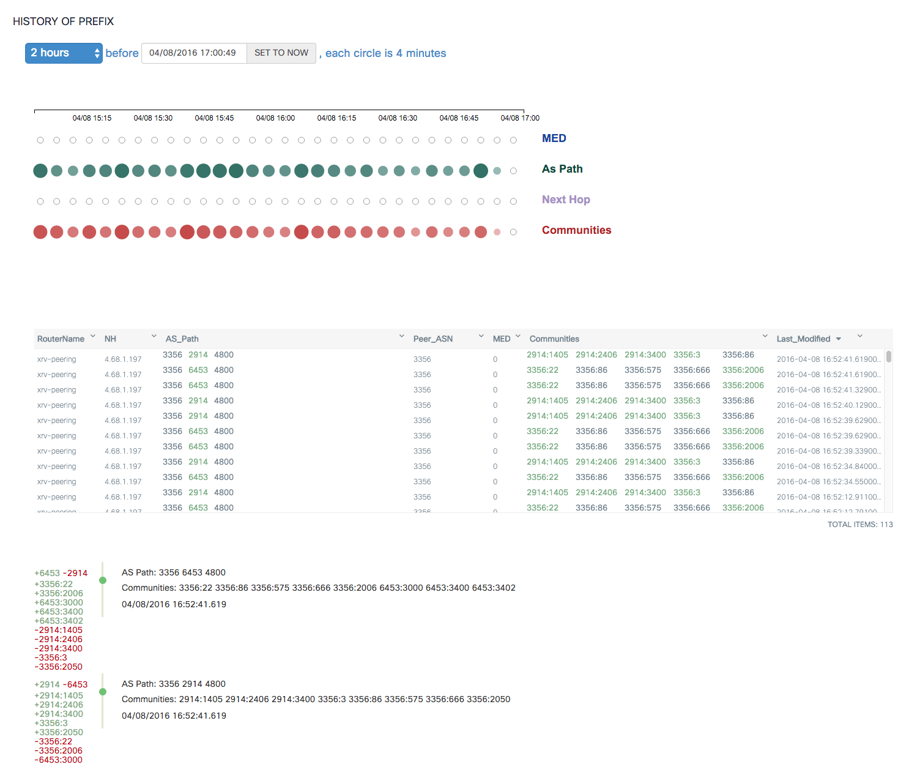Click the '+2914 -6453' change summary
This screenshot has height=764, width=920.
click(x=61, y=685)
